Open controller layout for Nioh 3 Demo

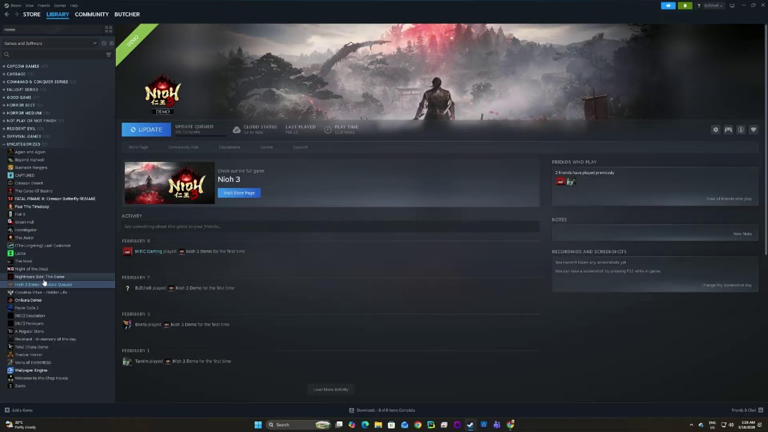click(728, 130)
